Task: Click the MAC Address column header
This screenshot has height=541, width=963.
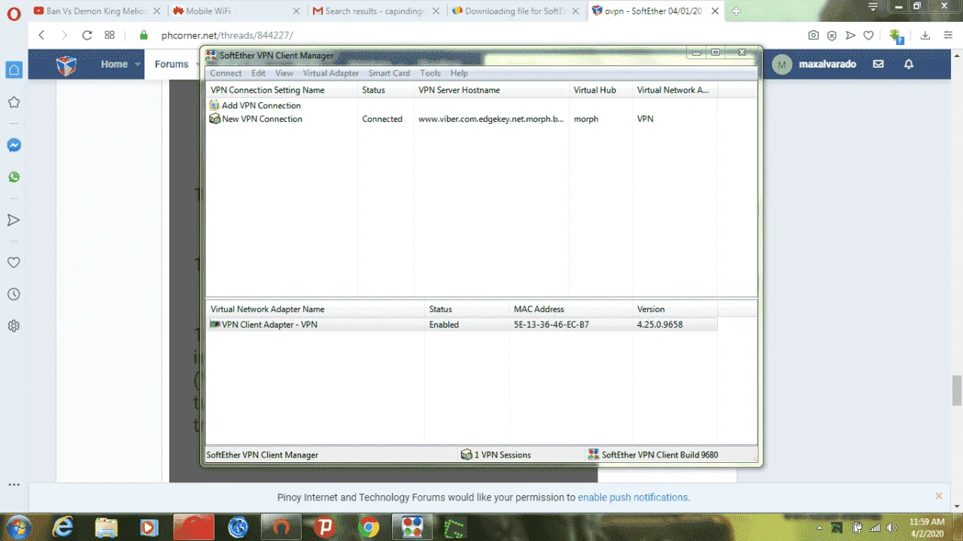Action: click(571, 309)
